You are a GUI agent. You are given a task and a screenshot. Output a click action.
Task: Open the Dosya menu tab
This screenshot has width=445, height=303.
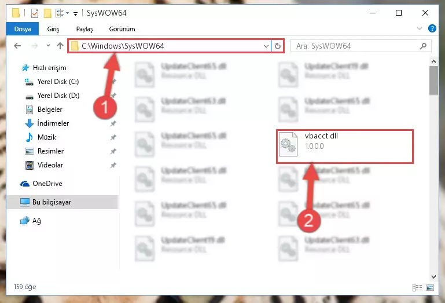23,29
